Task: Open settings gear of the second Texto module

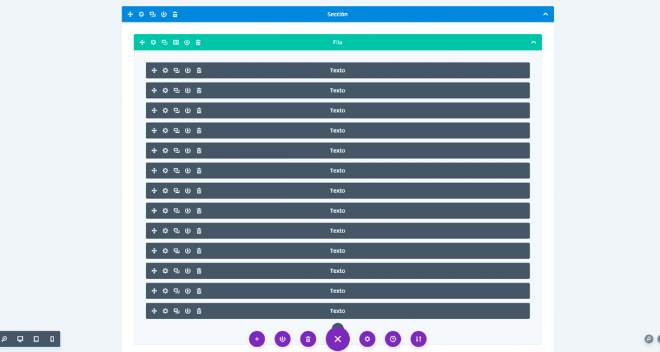Action: coord(166,91)
